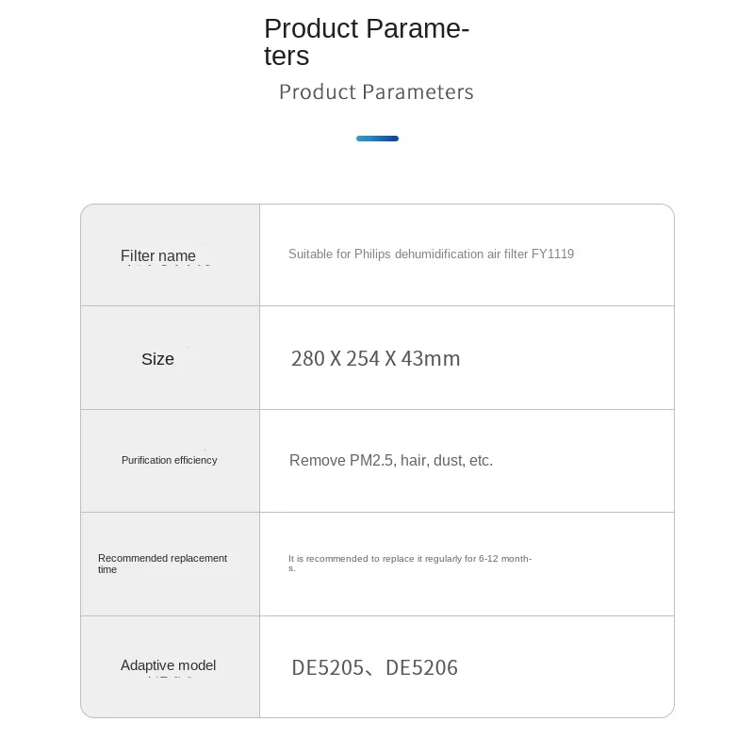Click "PM2.5" in the purification efficiency row
Image resolution: width=754 pixels, height=754 pixels.
click(x=370, y=461)
